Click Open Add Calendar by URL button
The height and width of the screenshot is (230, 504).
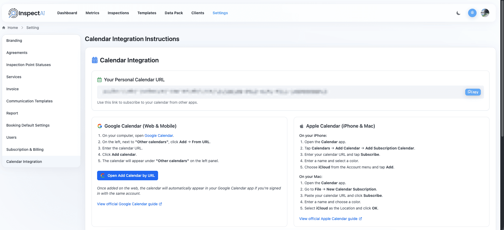(x=127, y=176)
